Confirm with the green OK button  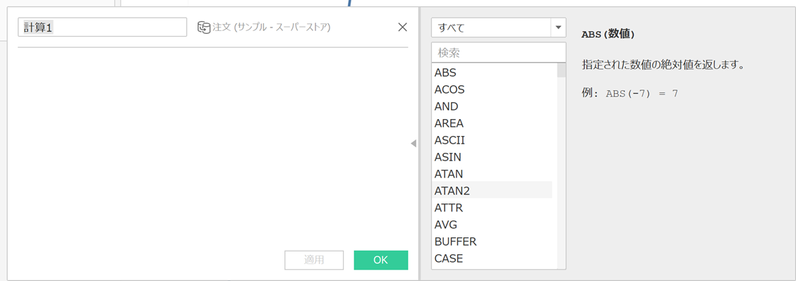[x=381, y=260]
